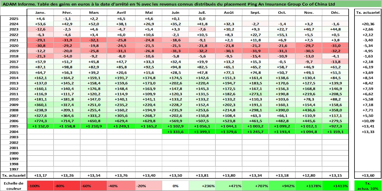Screen dimensions: 382x191
Task: Click the 'Tx. actuariel' row label at bottom left
Action: coord(14,175)
